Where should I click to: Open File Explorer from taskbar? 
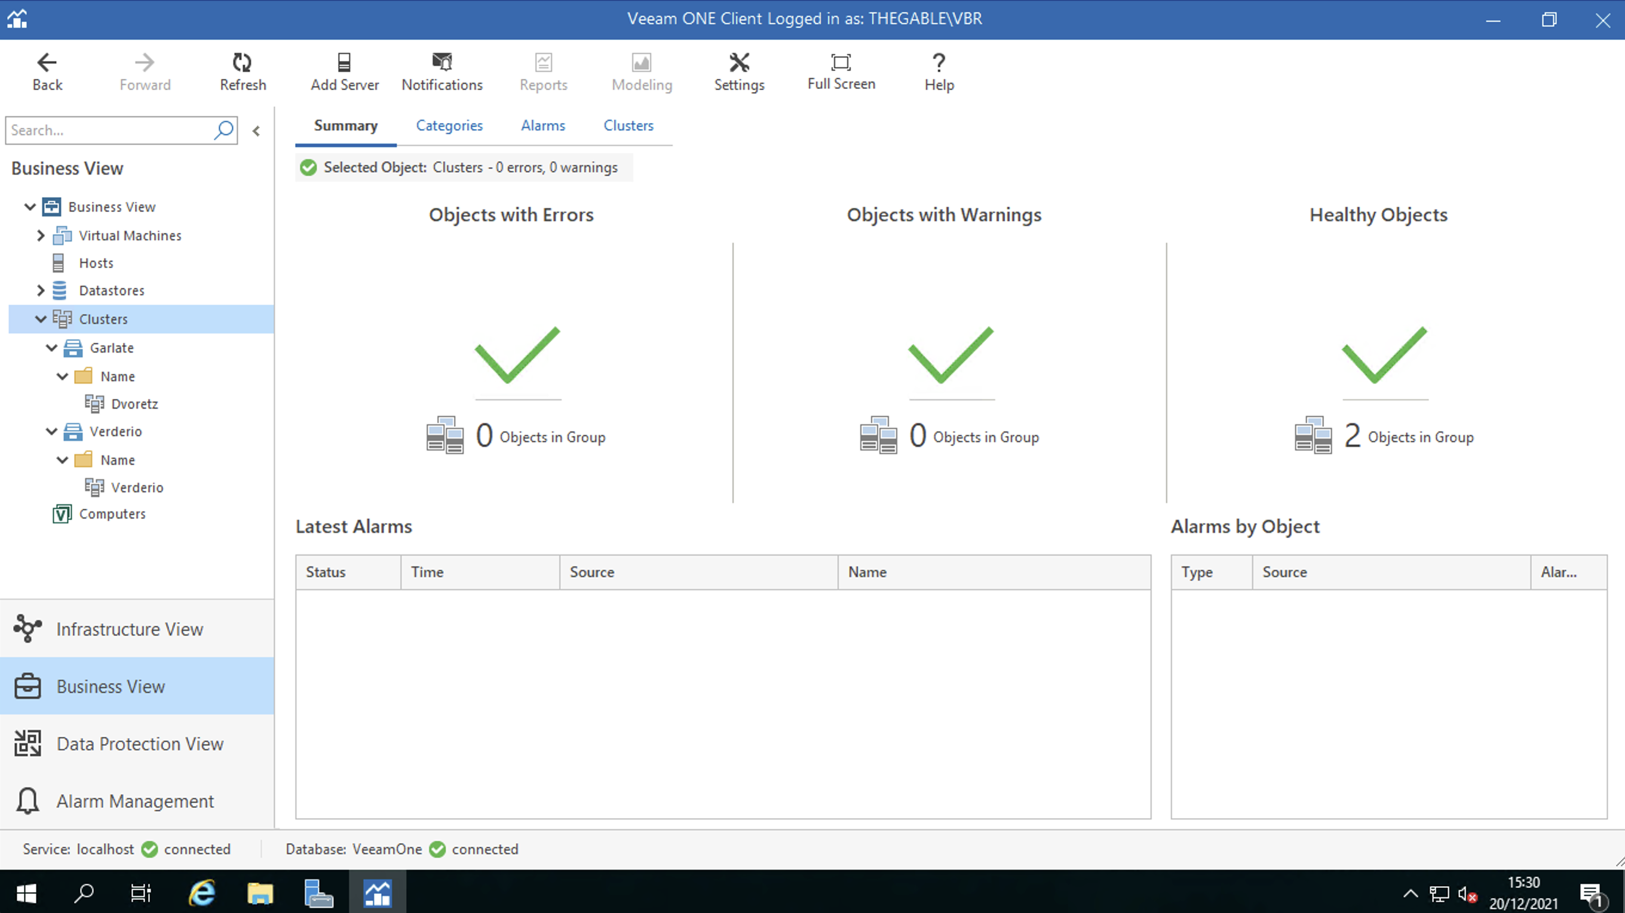(x=260, y=892)
